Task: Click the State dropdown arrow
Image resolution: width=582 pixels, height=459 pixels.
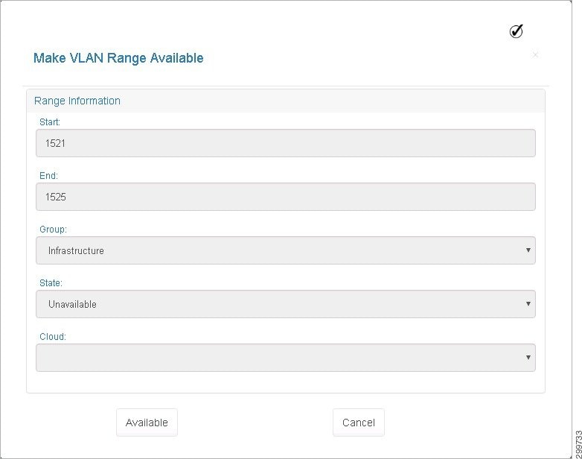Action: coord(528,304)
